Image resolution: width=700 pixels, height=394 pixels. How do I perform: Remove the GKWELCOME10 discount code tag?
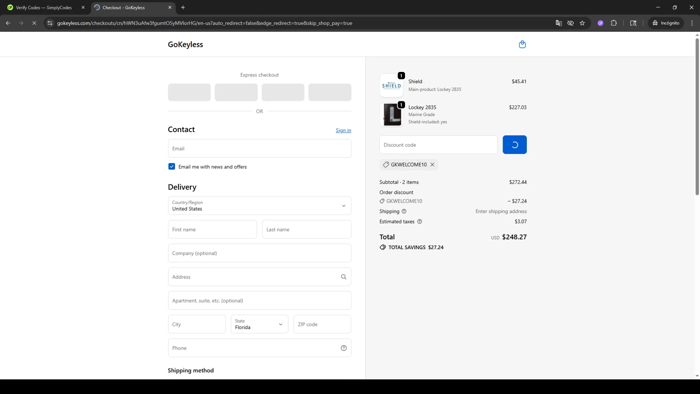[433, 164]
